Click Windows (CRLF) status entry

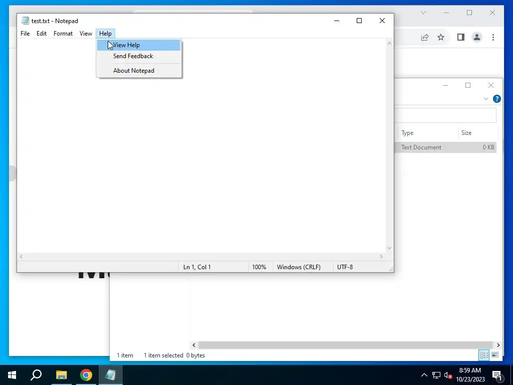[299, 267]
